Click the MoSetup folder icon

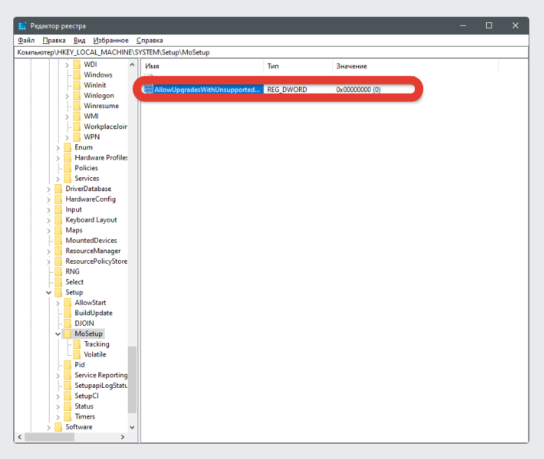pos(68,334)
